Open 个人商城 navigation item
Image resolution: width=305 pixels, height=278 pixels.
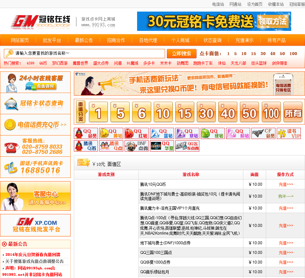click(x=180, y=40)
